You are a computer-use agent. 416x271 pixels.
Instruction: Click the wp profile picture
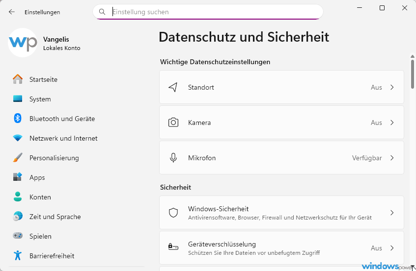click(23, 43)
